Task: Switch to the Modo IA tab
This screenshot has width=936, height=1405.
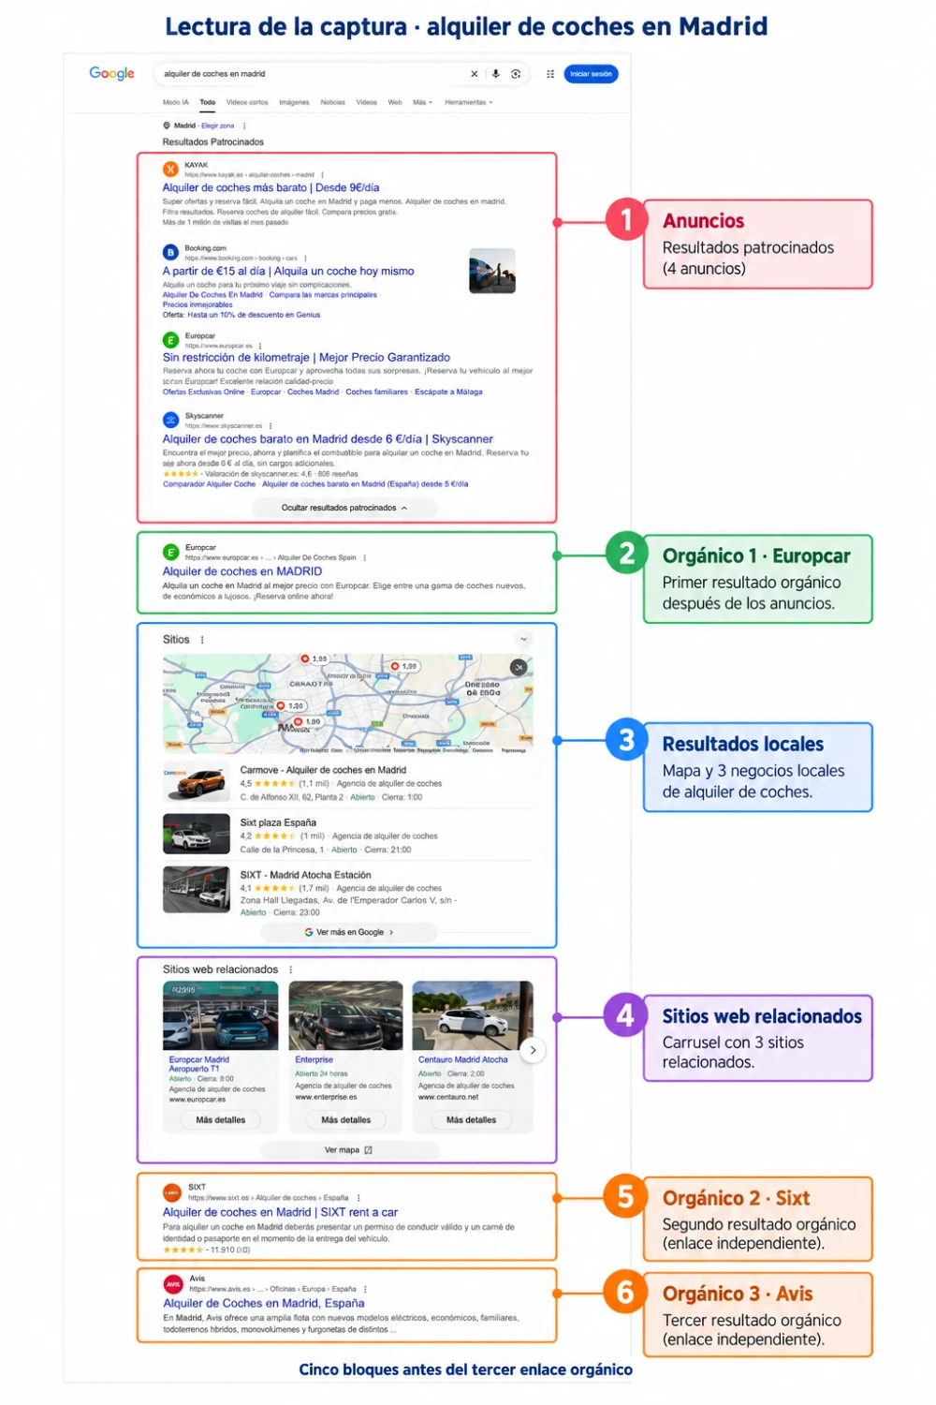Action: [176, 102]
